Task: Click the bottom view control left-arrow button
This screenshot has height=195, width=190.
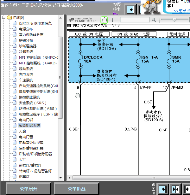Action: coord(187,189)
